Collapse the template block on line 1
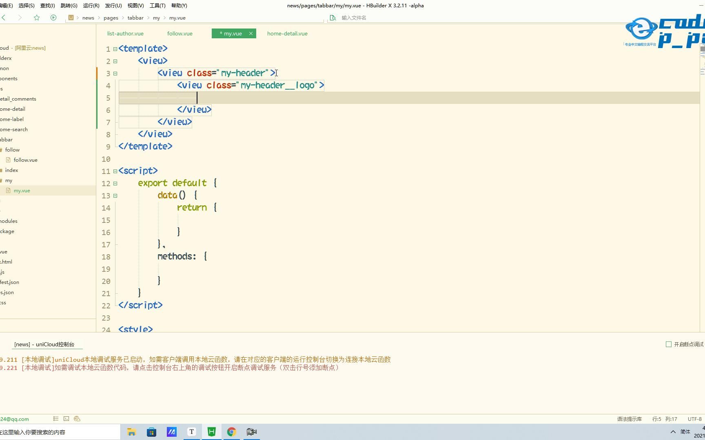 (115, 49)
